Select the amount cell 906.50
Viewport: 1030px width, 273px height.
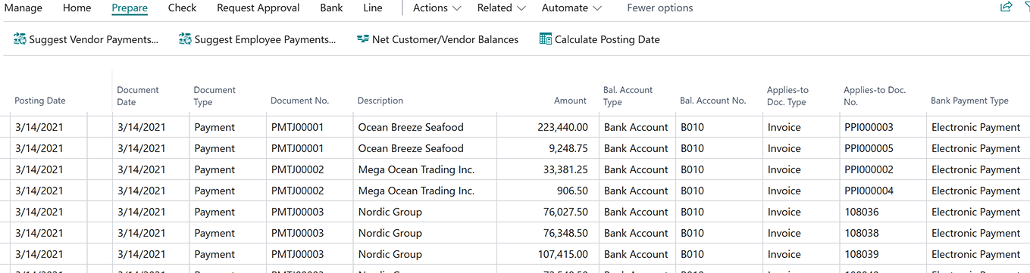click(x=548, y=191)
